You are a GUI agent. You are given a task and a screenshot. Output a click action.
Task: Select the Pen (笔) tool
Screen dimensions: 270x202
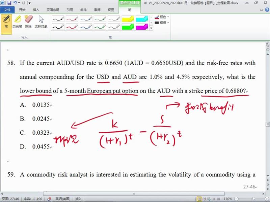pyautogui.click(x=6, y=22)
